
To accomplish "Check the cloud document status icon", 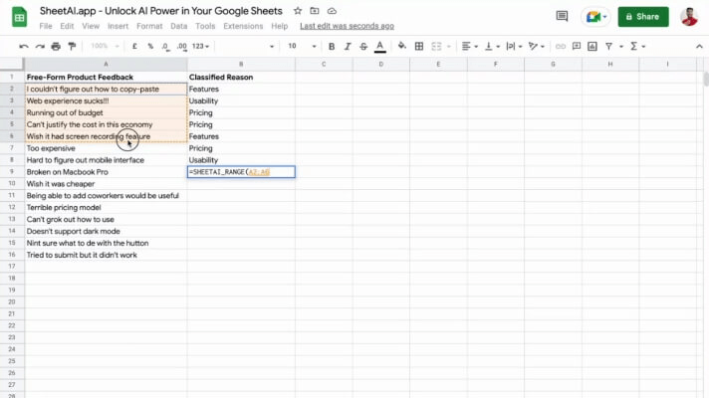I will 332,11.
